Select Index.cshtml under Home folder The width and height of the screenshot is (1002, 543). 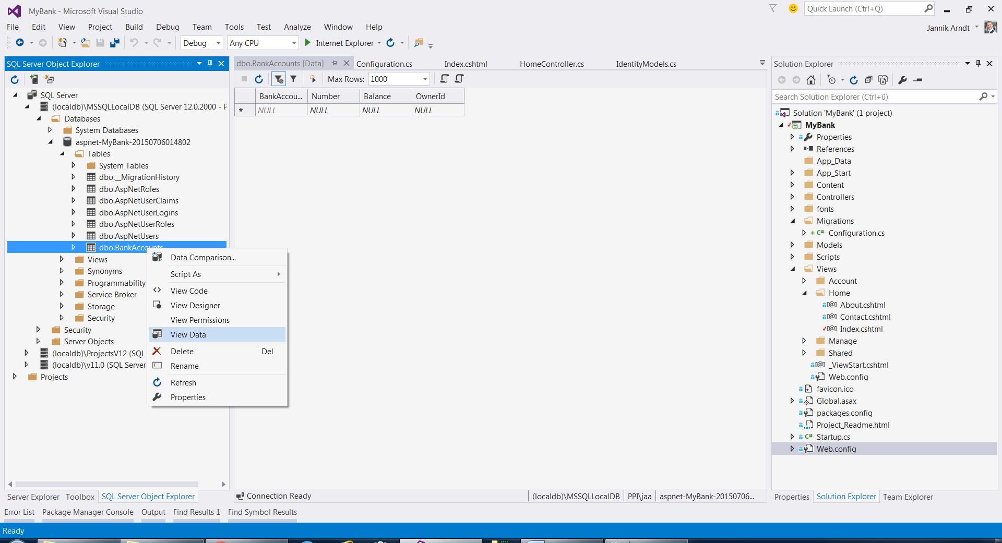pos(861,329)
